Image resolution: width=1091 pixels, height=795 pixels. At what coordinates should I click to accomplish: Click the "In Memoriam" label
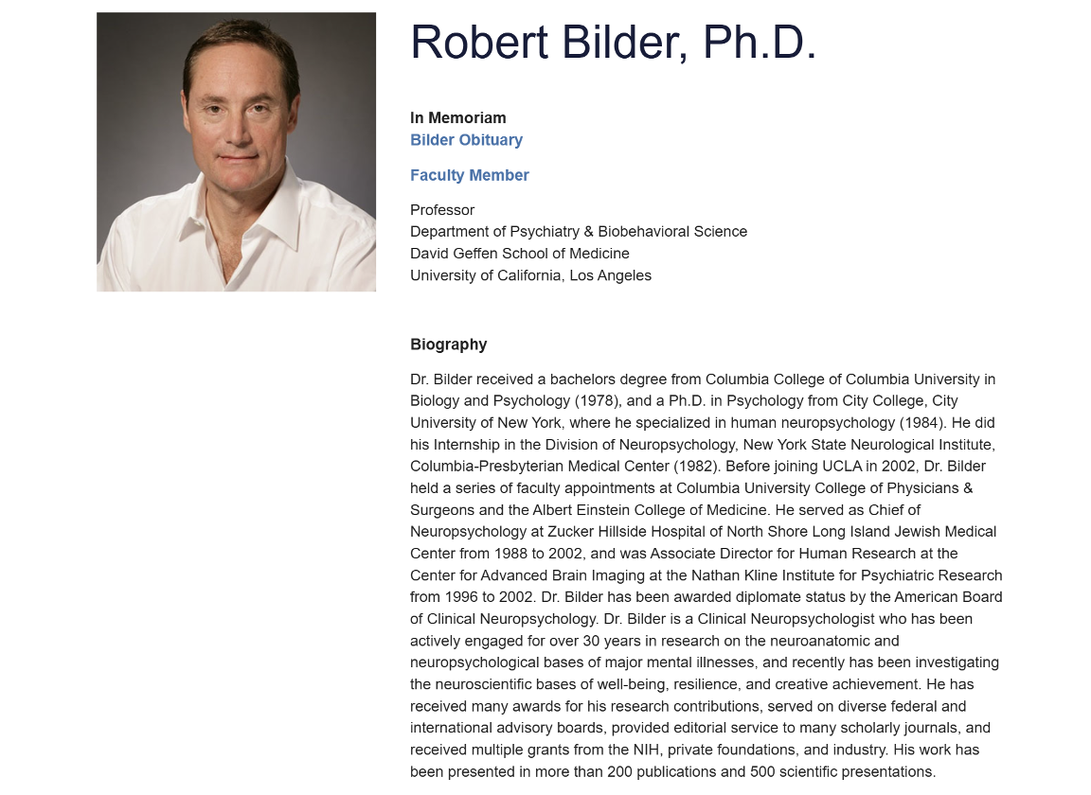(x=457, y=117)
